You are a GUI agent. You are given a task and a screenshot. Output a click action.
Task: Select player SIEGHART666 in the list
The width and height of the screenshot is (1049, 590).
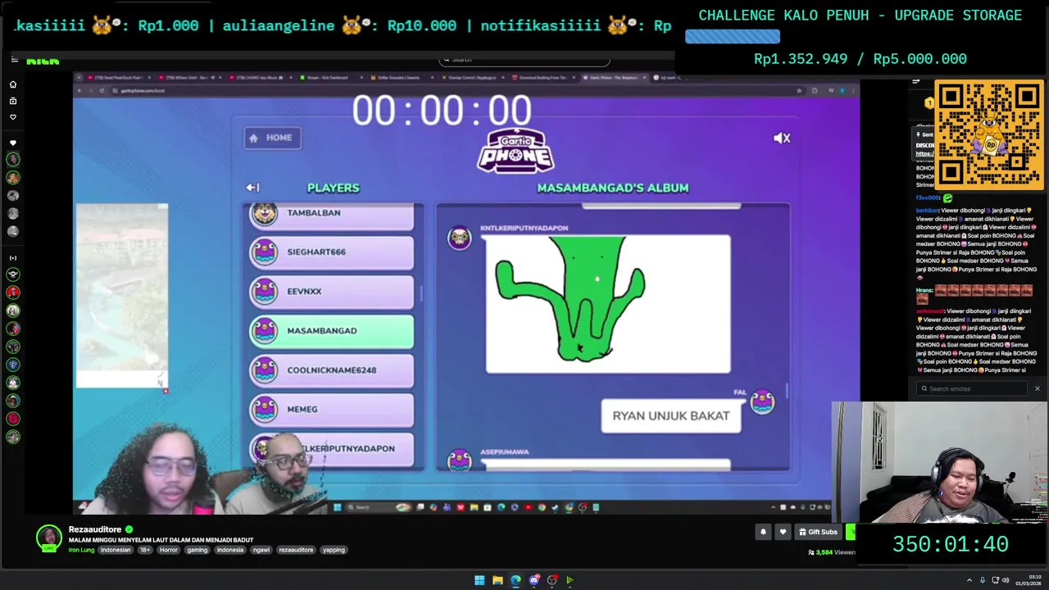pos(332,252)
